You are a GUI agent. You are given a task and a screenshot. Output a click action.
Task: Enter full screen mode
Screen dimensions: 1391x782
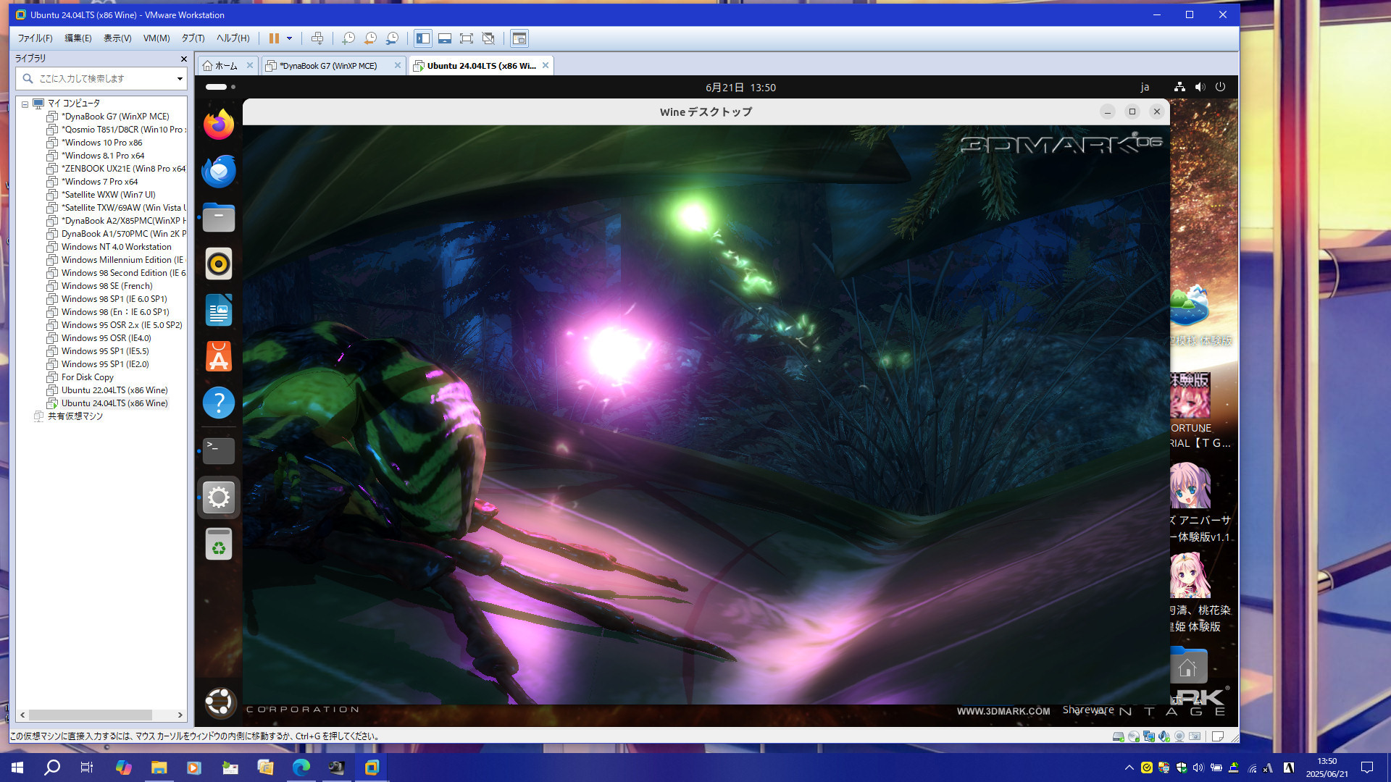click(467, 38)
